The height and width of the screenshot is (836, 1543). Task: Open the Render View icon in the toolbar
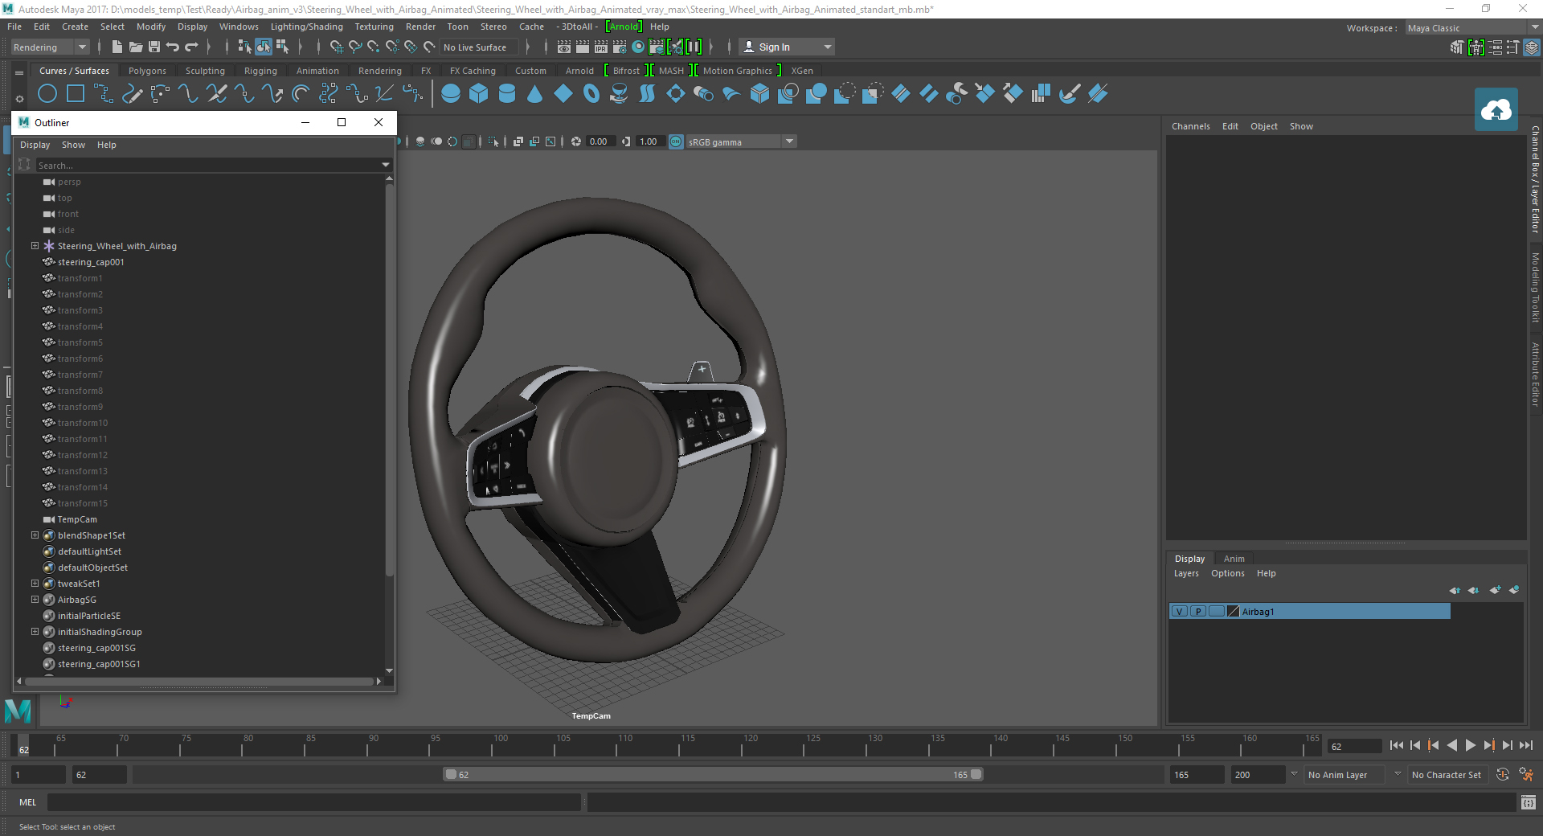pos(564,47)
